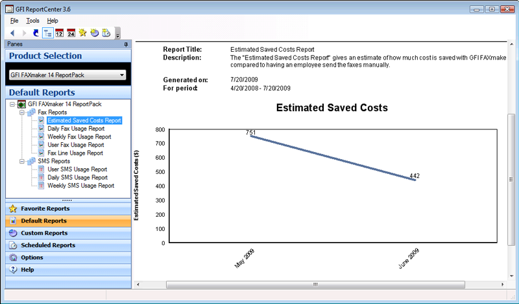Click the GFI FAXmaker ReportPack product icon

click(21, 104)
